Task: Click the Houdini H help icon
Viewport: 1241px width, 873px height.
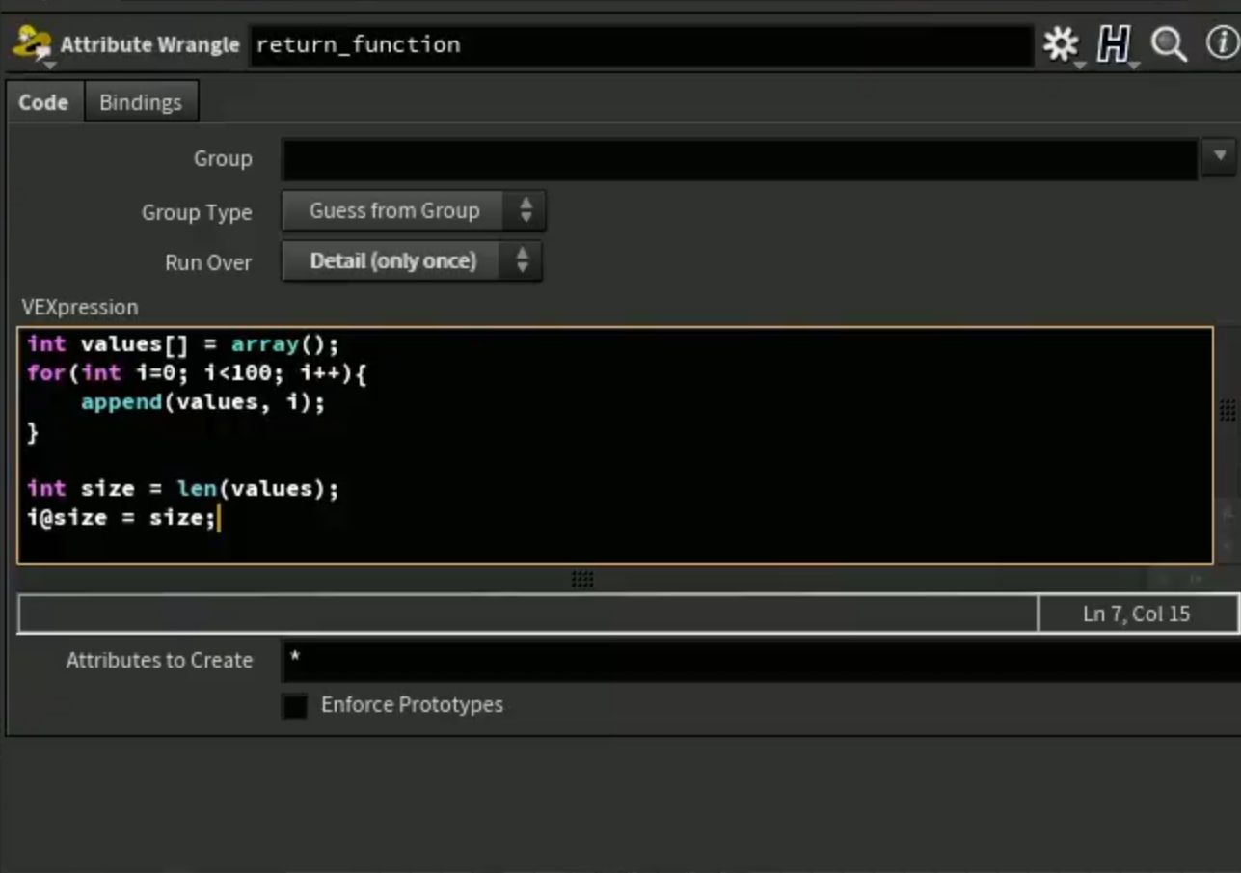Action: point(1114,44)
